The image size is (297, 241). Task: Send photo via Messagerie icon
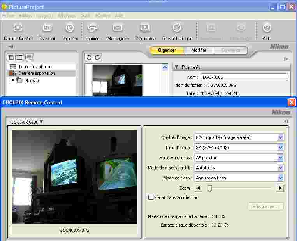(x=118, y=28)
